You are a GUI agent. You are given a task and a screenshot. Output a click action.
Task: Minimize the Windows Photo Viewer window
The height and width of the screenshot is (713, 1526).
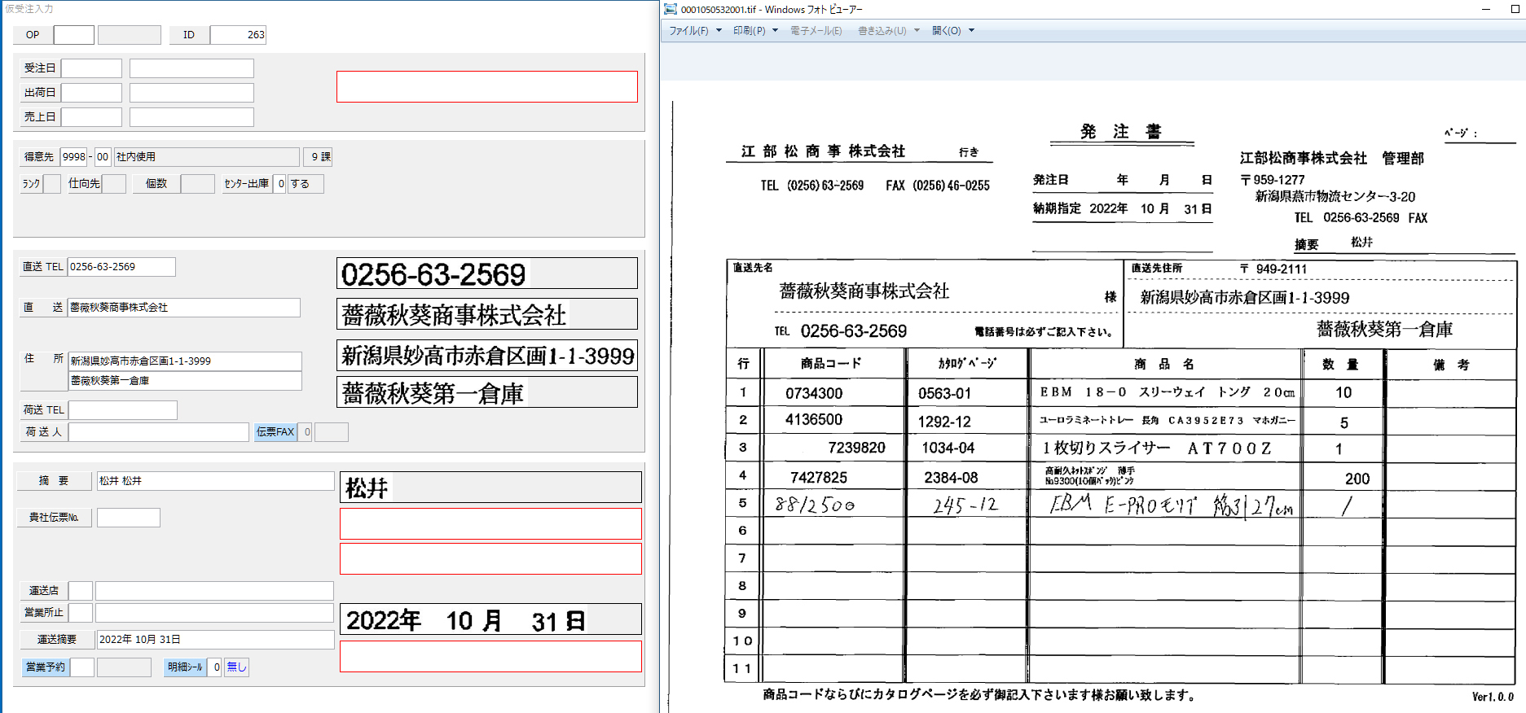tap(1486, 9)
